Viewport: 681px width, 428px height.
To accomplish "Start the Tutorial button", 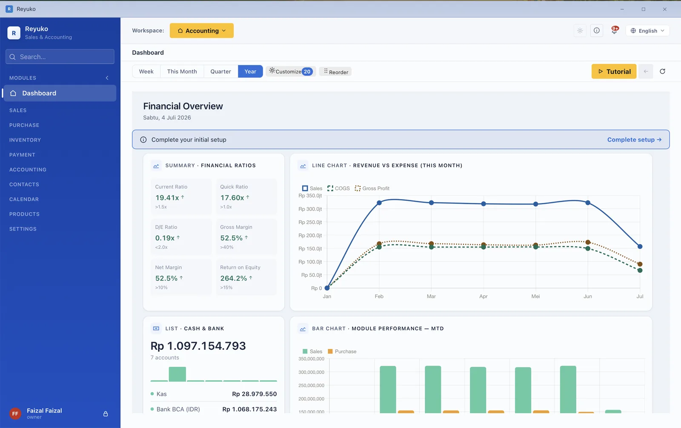I will click(614, 71).
